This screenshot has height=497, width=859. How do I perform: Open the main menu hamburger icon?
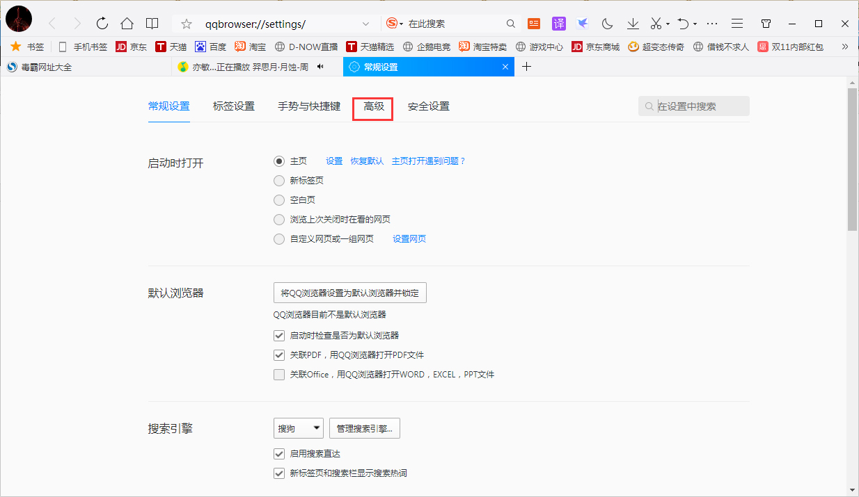pyautogui.click(x=736, y=23)
